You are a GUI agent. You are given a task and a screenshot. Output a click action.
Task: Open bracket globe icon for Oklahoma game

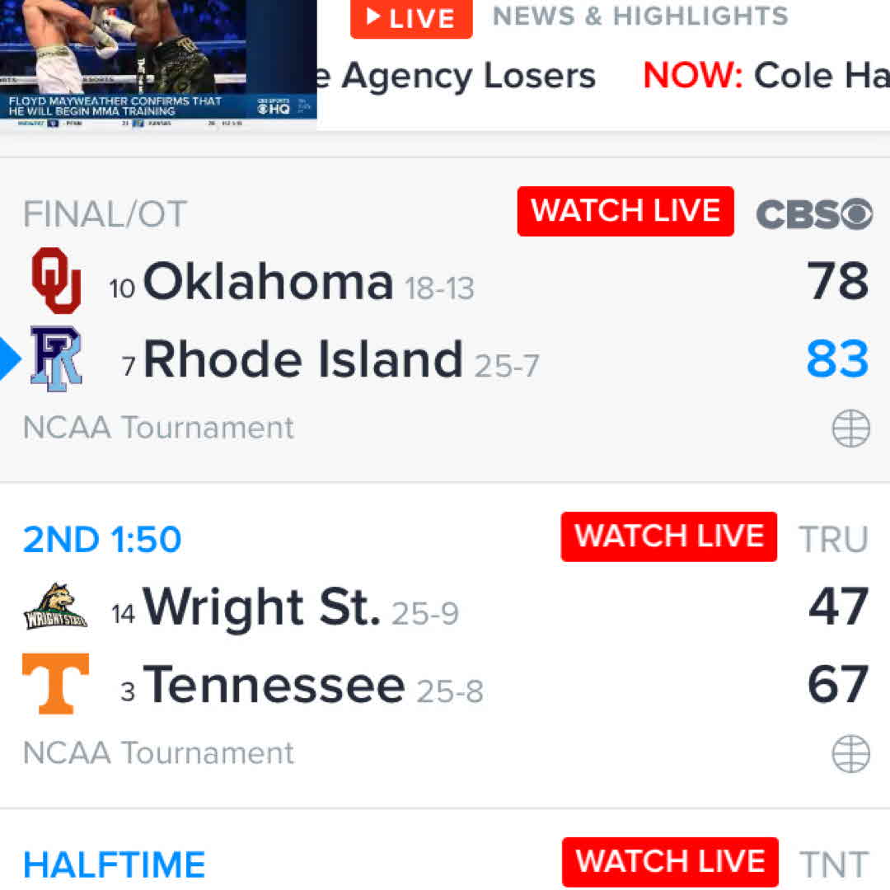[850, 429]
